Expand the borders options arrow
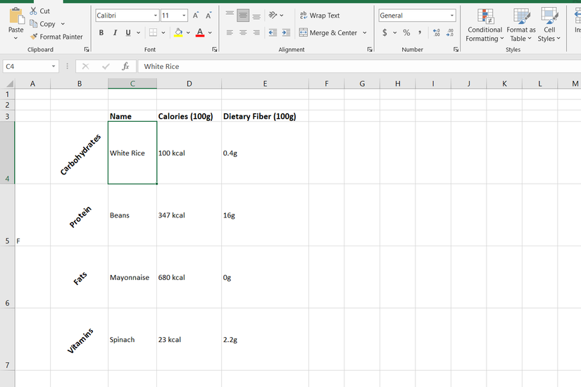Screen dimensions: 581x387 pos(163,32)
